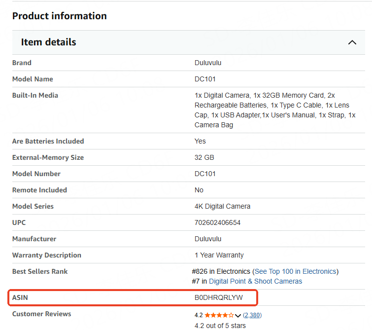
Task: Click DC101 in the Model Name row
Action: pyautogui.click(x=205, y=79)
